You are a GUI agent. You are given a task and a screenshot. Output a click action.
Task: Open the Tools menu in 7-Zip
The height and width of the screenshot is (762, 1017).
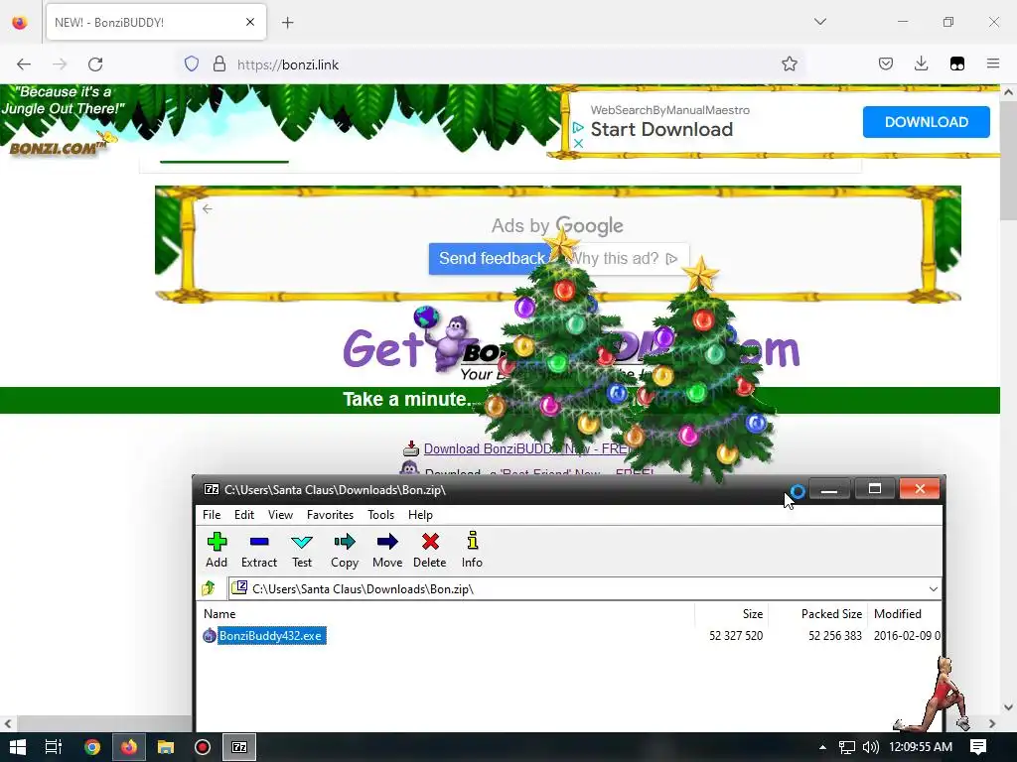point(380,515)
